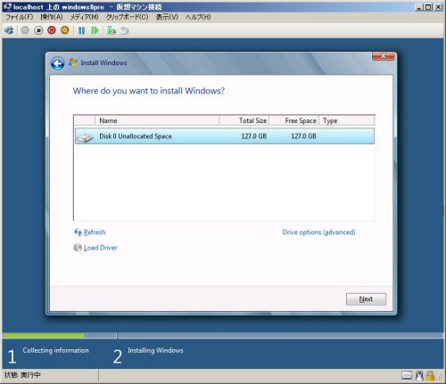Select Disk 0 Unallocated Space row
This screenshot has height=384, width=446.
pos(225,136)
